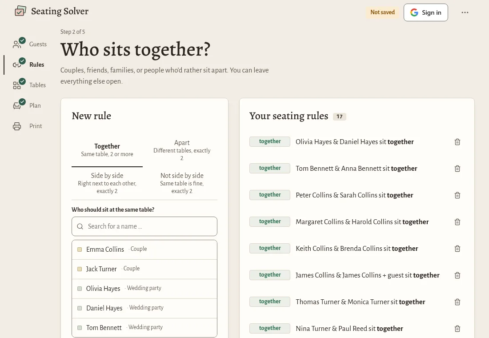
Task: Click the together tag on Nina Turner rule
Action: [270, 328]
